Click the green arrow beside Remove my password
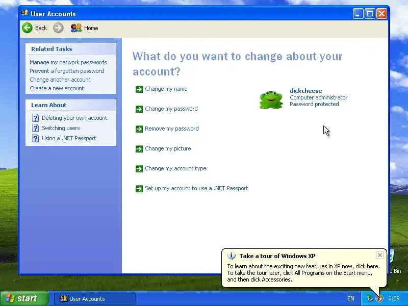408x306 pixels. (x=139, y=129)
